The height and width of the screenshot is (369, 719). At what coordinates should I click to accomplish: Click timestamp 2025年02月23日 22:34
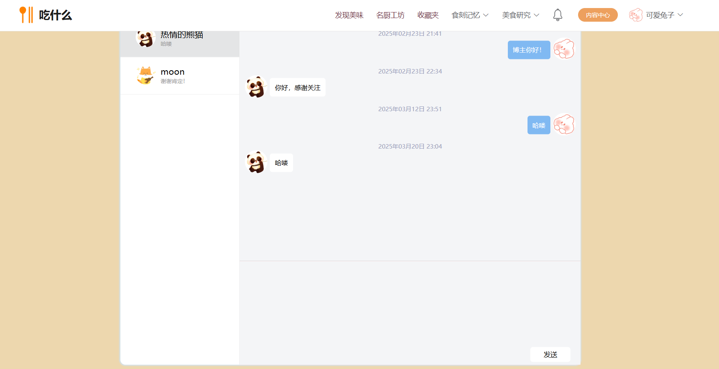tap(410, 71)
